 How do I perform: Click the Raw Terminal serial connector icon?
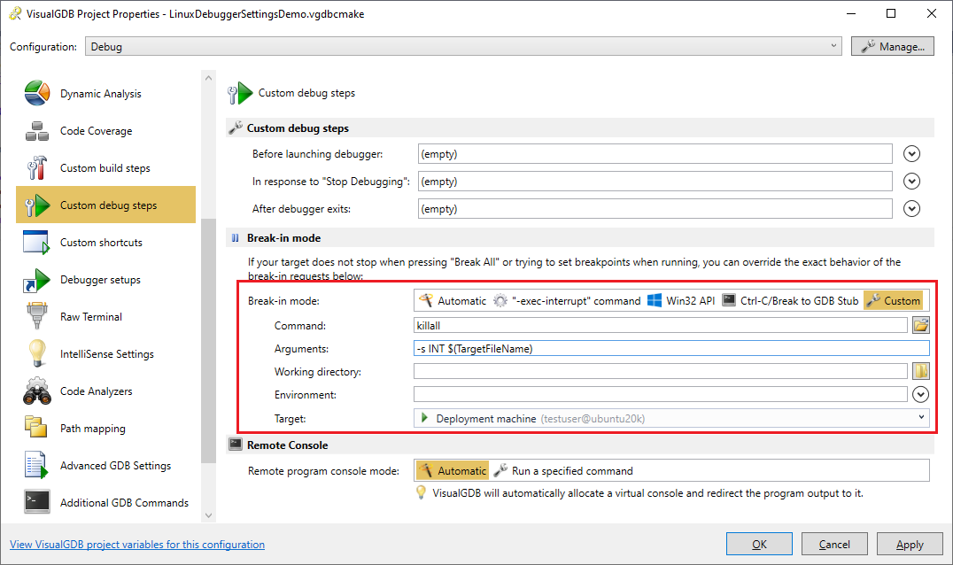(x=37, y=316)
